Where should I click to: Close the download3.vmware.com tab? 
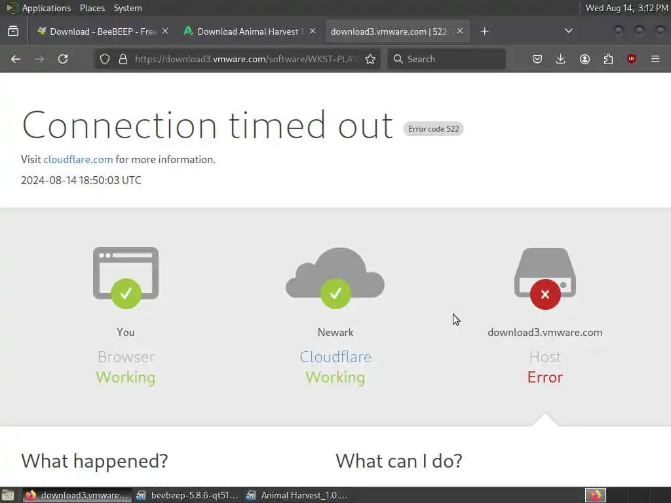coord(459,31)
